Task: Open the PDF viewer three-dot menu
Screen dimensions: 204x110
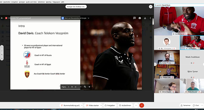Action: [x=150, y=18]
